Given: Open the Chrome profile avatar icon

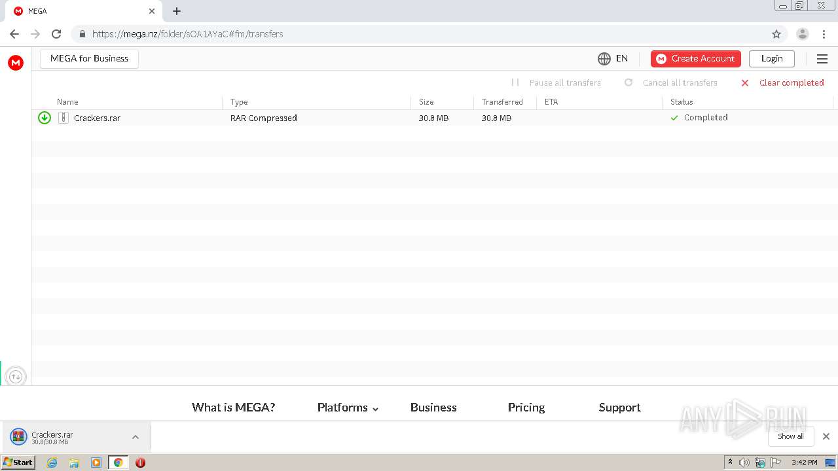Looking at the screenshot, I should tap(803, 34).
